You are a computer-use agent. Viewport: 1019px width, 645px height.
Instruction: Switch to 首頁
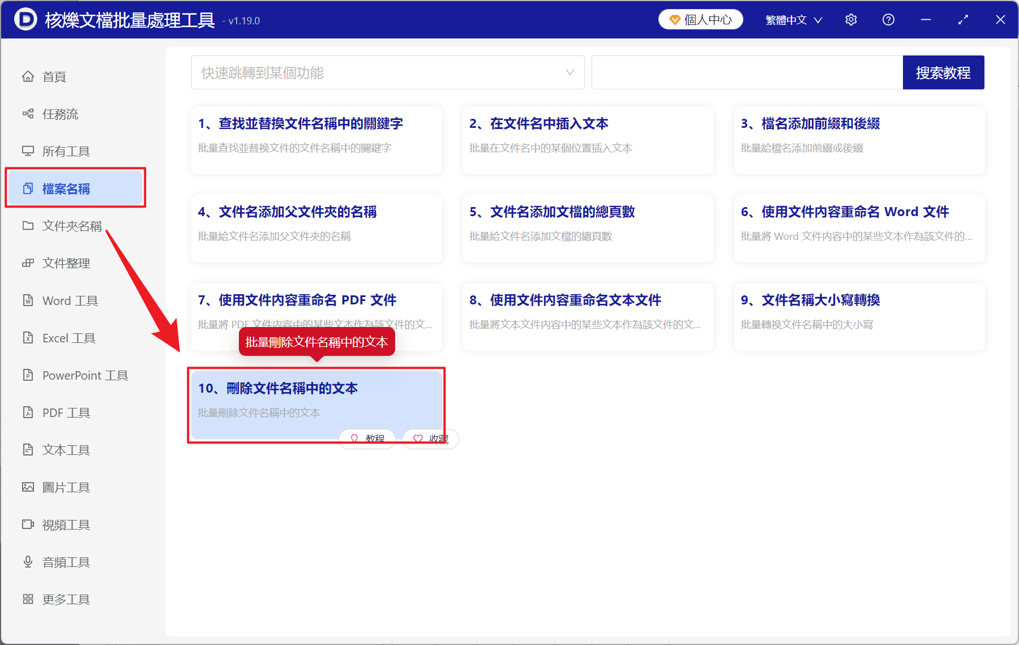tap(54, 76)
